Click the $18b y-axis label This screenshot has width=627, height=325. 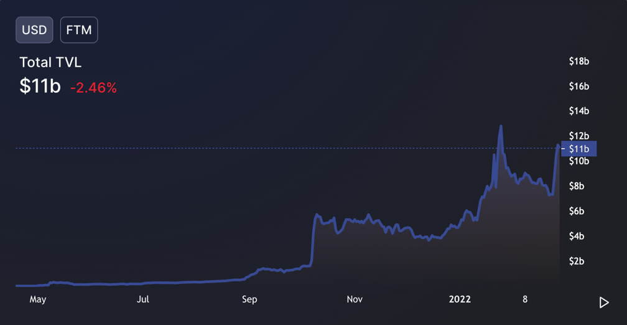tap(579, 61)
